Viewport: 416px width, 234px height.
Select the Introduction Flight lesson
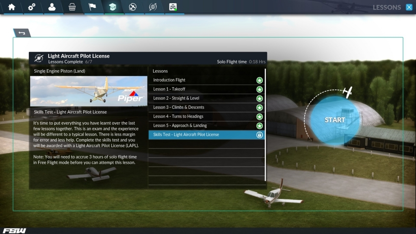tap(207, 80)
